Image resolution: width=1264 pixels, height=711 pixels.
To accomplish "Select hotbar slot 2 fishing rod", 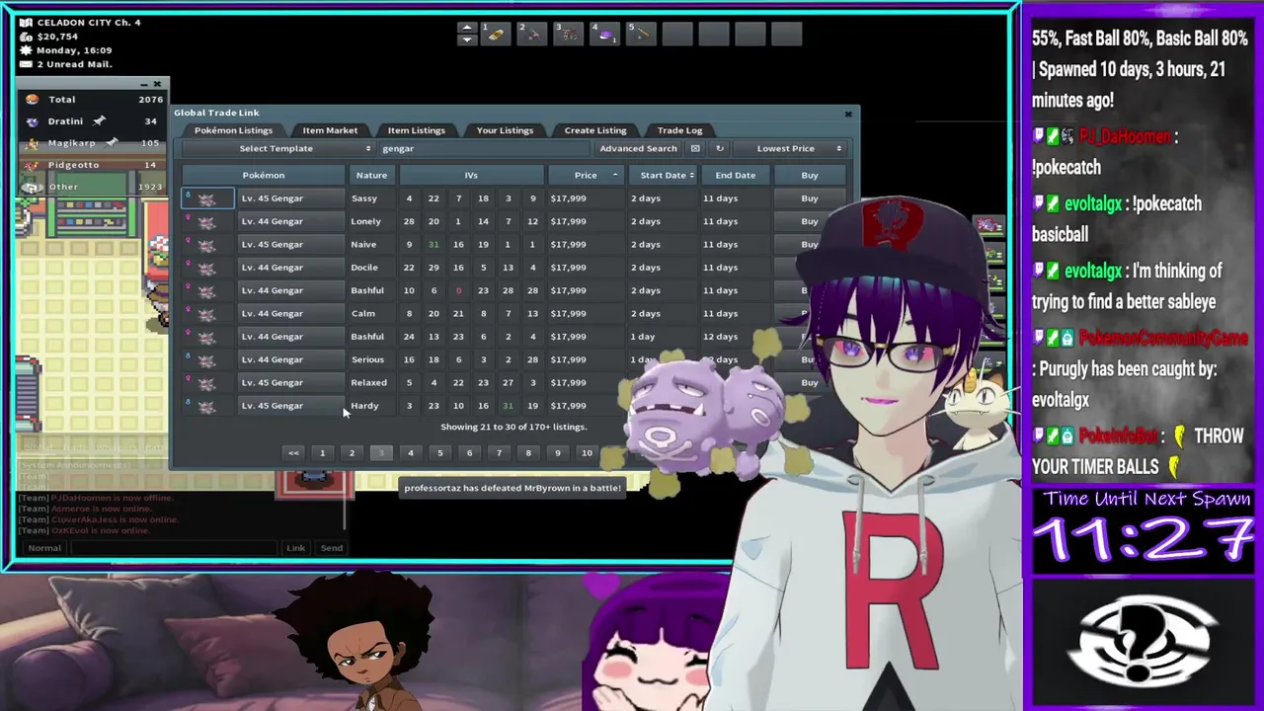I will pos(532,34).
